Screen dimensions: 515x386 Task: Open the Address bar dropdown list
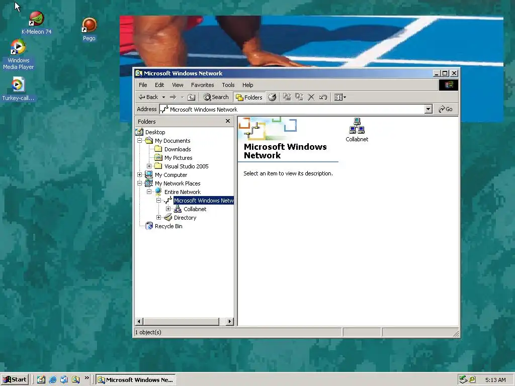coord(428,109)
